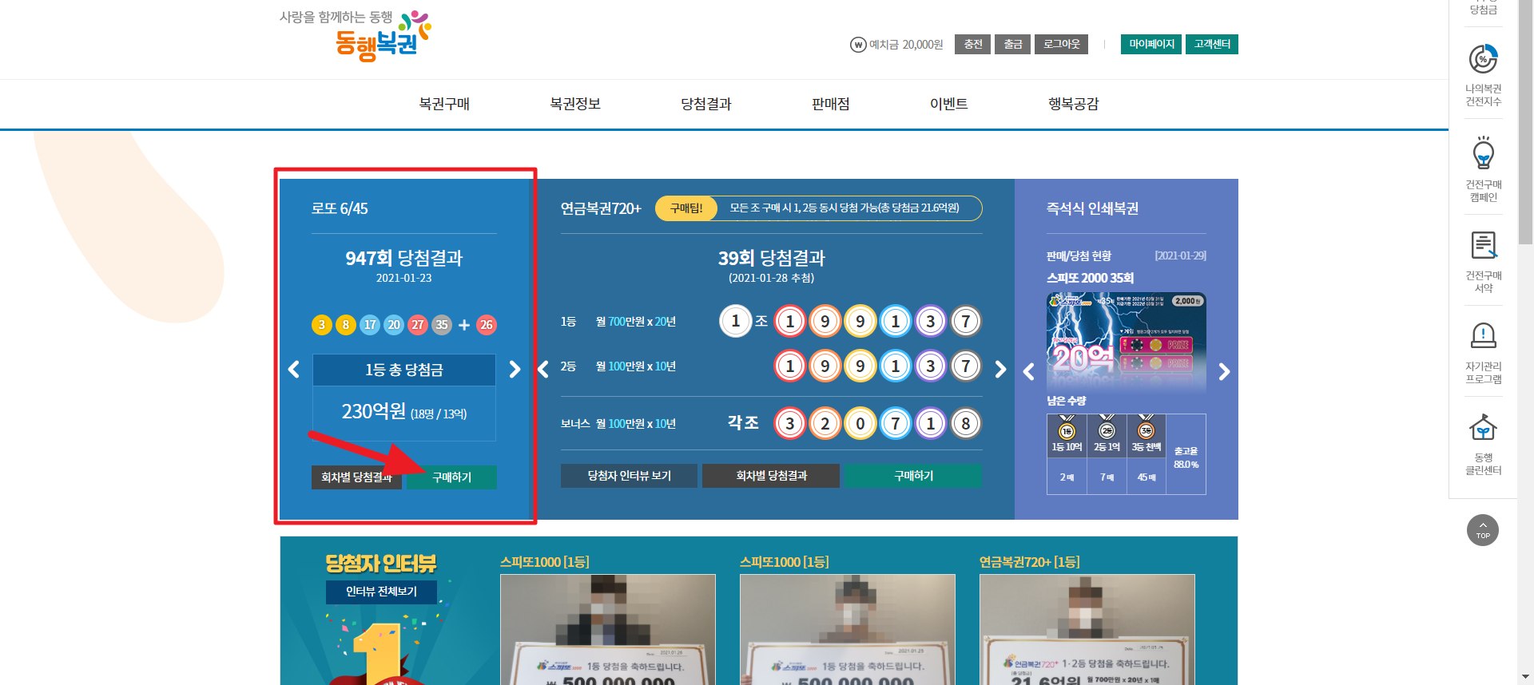Click 회차별 당첨결과 in the 로또 6/45 panel
The height and width of the screenshot is (685, 1534).
pyautogui.click(x=356, y=477)
